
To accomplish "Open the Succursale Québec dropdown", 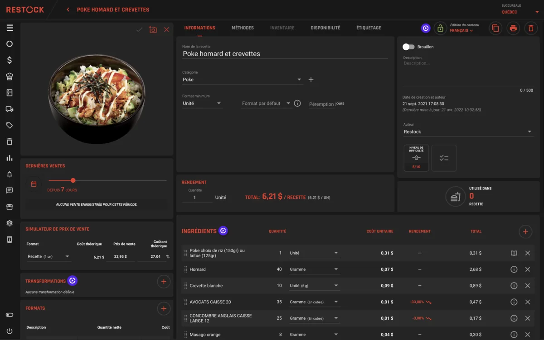I will (520, 12).
